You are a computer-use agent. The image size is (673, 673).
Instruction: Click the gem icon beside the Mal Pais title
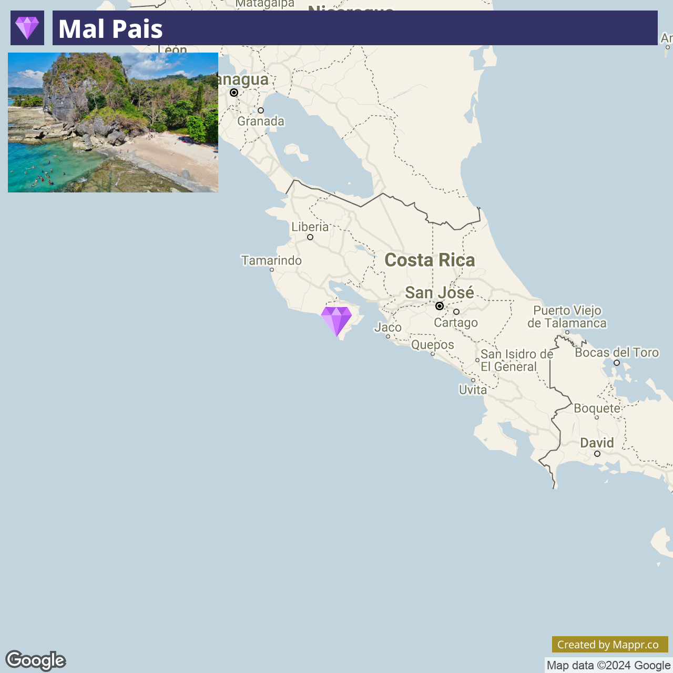click(27, 28)
